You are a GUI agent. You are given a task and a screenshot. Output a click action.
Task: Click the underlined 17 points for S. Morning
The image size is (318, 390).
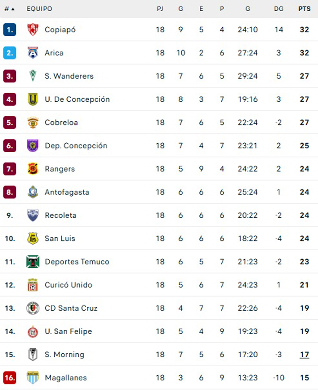point(304,355)
